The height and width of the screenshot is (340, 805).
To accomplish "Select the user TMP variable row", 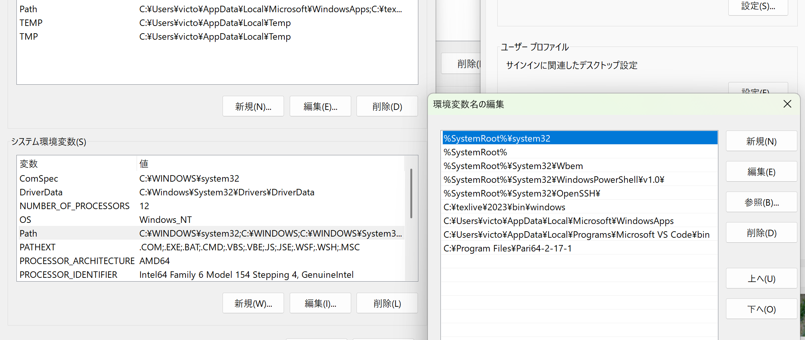I will (217, 36).
